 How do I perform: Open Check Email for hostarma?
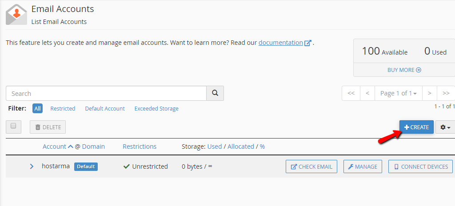point(311,166)
